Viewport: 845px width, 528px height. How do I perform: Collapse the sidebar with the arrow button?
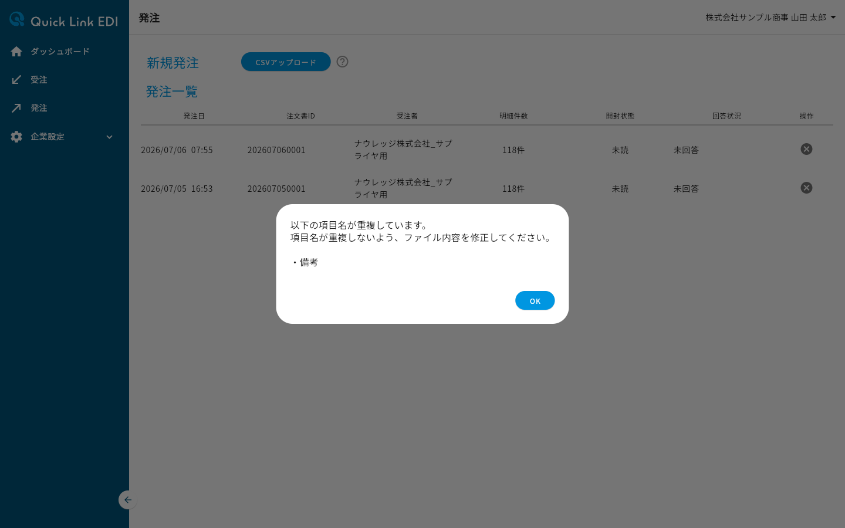click(127, 500)
